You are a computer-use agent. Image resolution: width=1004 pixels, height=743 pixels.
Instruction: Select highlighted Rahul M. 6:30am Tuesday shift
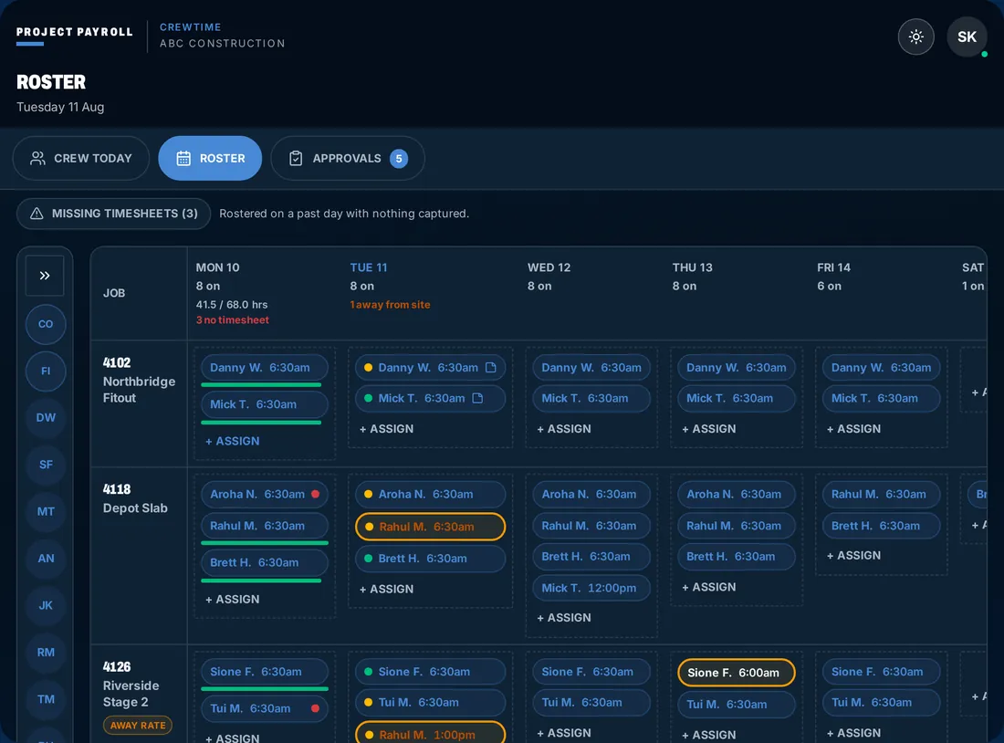pyautogui.click(x=430, y=527)
